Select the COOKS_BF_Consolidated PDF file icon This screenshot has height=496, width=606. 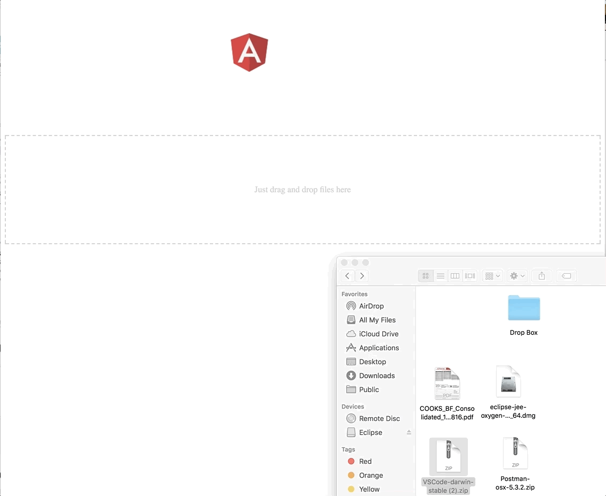pos(447,383)
